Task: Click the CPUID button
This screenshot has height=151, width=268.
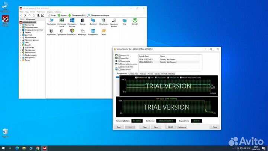Action: coord(170,127)
